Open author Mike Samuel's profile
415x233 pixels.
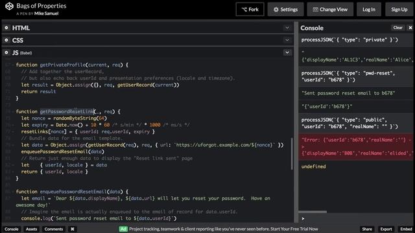46,14
